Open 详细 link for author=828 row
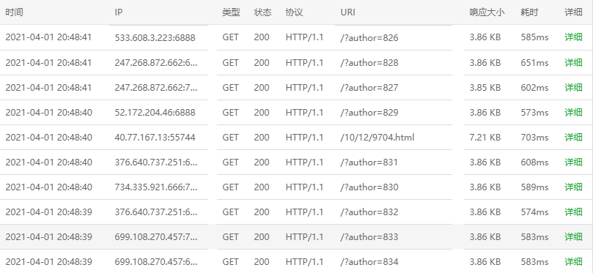 [573, 62]
